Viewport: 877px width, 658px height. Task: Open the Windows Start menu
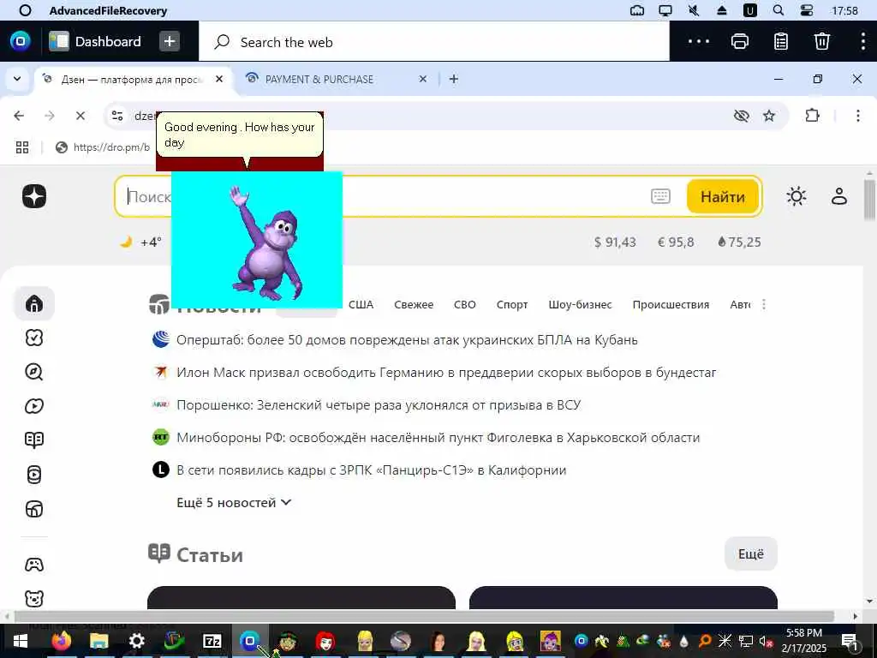[x=21, y=641]
